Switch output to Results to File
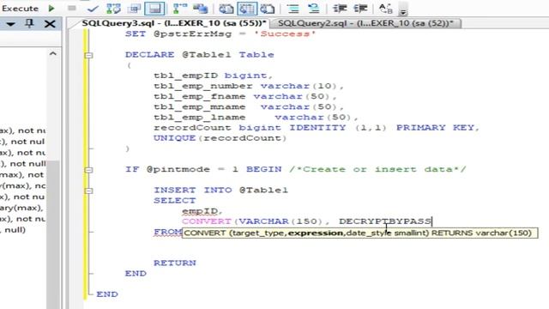Image resolution: width=549 pixels, height=309 pixels. (268, 9)
